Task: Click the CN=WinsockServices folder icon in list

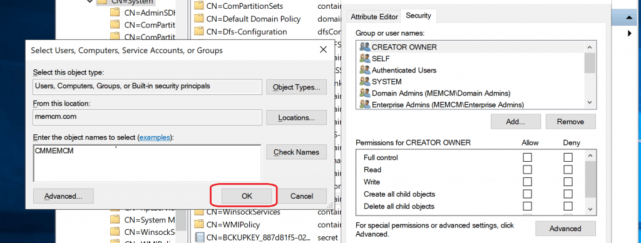Action: pyautogui.click(x=198, y=212)
